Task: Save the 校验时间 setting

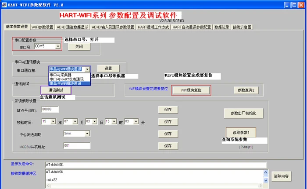Action: tap(168, 122)
